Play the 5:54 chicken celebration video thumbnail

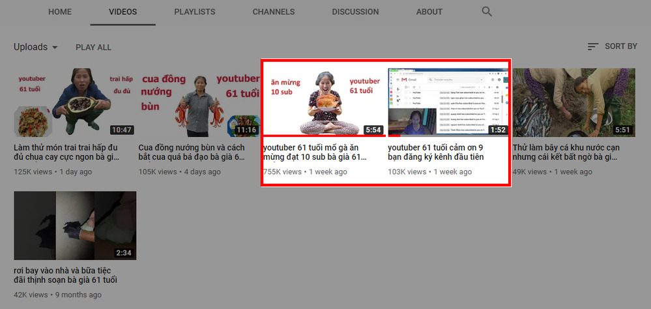click(x=324, y=101)
